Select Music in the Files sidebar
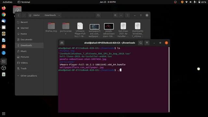Image resolution: width=208 pixels, height=117 pixels. 29,51
